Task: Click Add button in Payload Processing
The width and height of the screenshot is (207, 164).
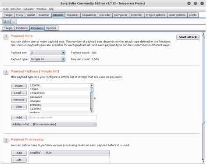Action: (19, 153)
